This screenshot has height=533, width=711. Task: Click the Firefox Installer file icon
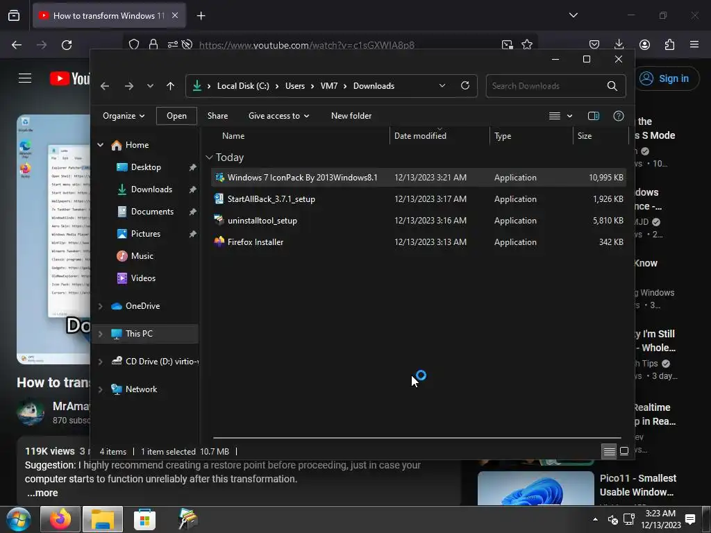[x=219, y=242]
